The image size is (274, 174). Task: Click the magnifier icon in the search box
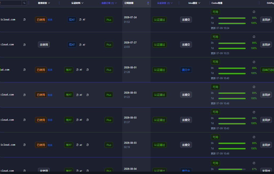click(x=24, y=3)
